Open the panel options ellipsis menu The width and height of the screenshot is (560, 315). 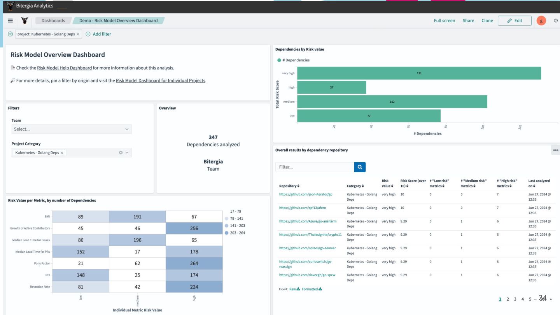tap(556, 150)
